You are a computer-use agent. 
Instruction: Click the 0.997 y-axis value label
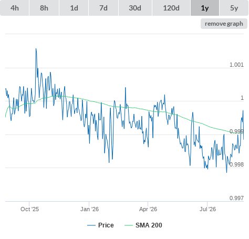(236, 198)
